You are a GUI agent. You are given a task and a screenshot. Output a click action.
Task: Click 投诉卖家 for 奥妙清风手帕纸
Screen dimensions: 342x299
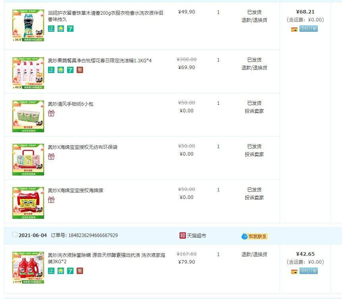click(x=254, y=111)
